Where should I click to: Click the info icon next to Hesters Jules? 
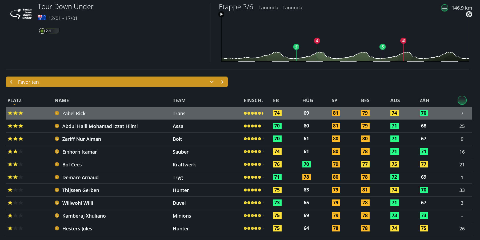(57, 228)
